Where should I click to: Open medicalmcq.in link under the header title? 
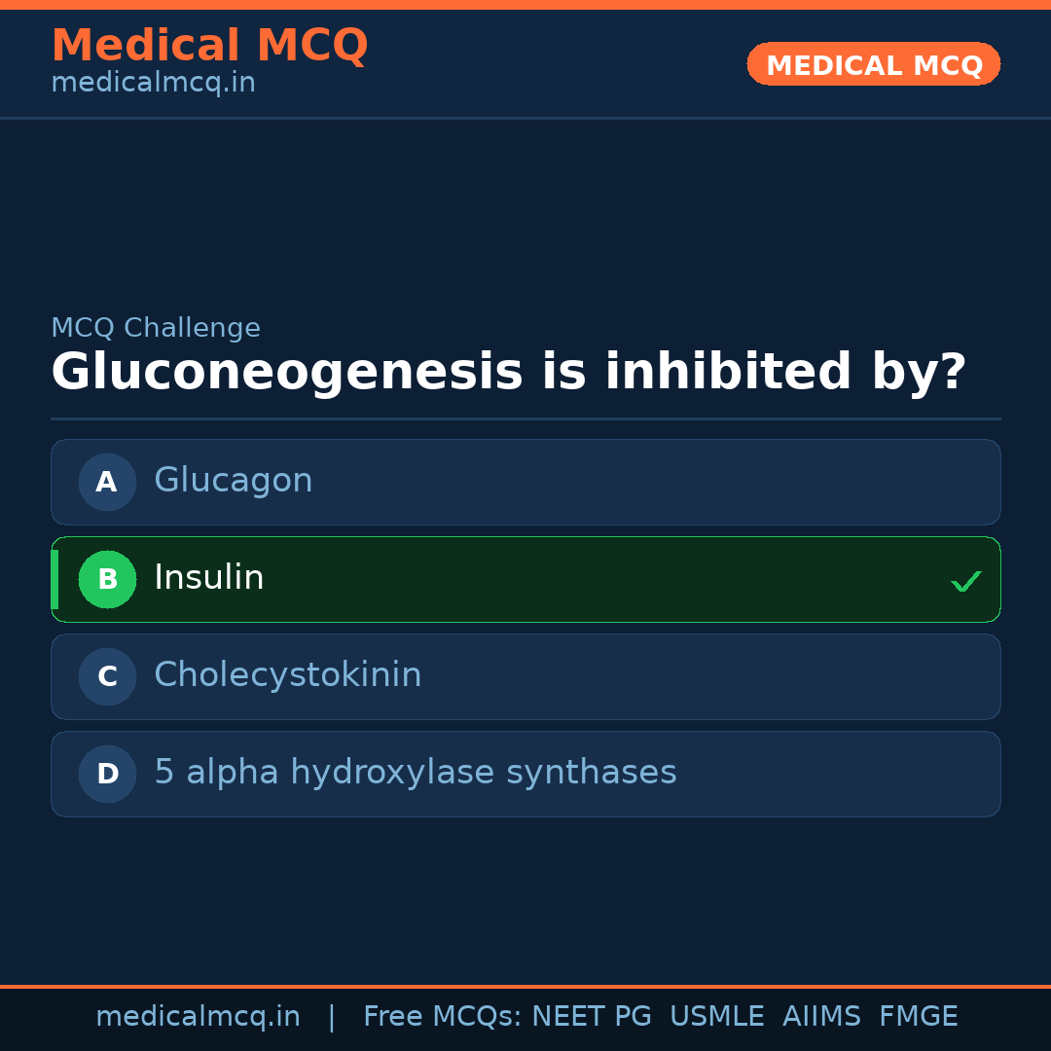(153, 84)
